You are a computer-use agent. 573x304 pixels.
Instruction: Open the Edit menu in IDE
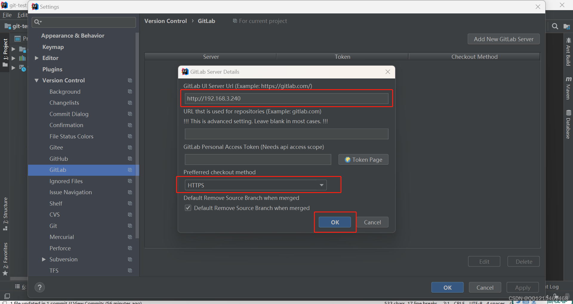(22, 15)
